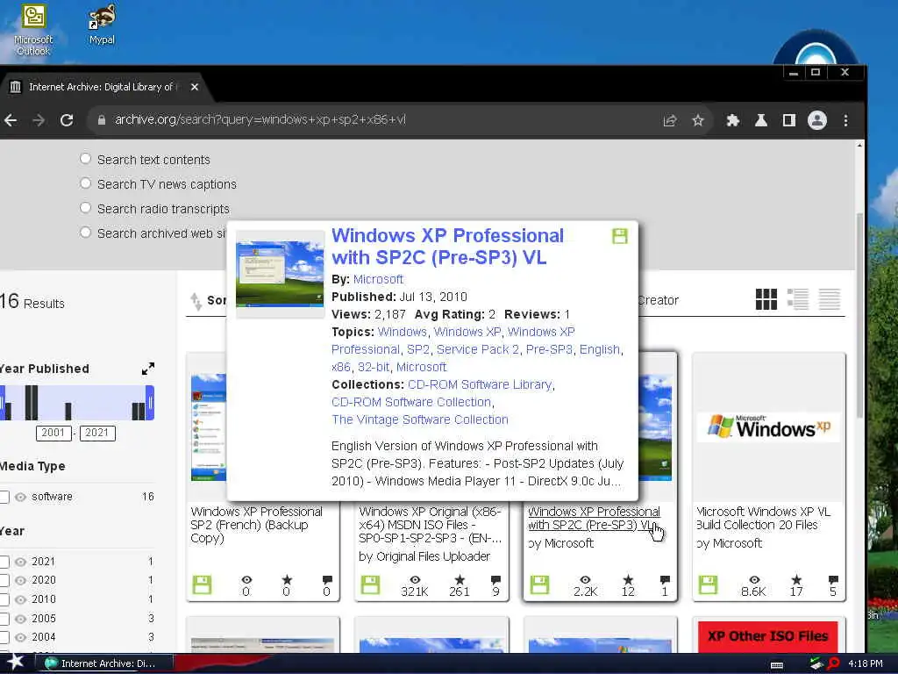This screenshot has width=898, height=674.
Task: Close the Internet Archive tab
Action: tap(195, 87)
